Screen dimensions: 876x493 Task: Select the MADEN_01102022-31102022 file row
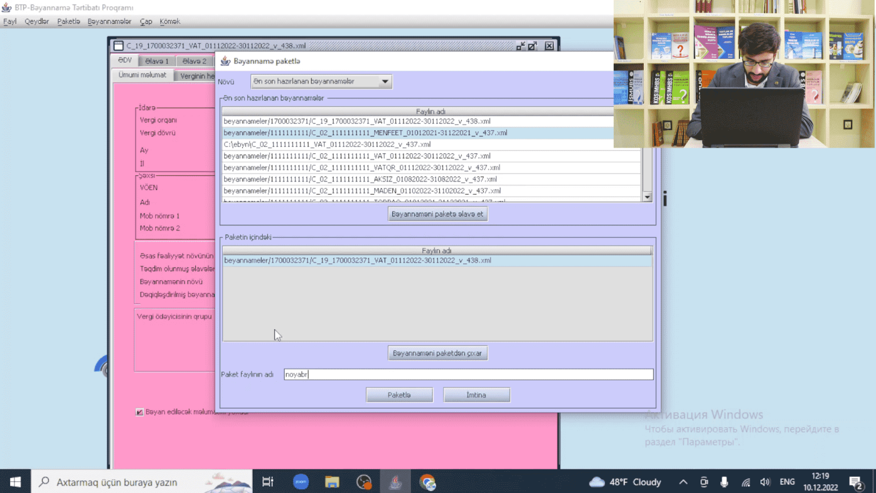tap(431, 191)
